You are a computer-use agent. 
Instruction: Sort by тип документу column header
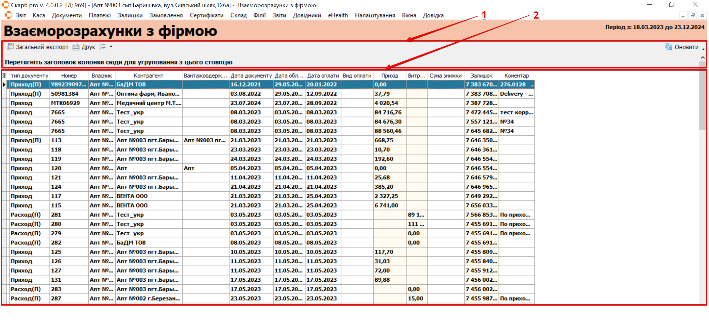pyautogui.click(x=29, y=75)
